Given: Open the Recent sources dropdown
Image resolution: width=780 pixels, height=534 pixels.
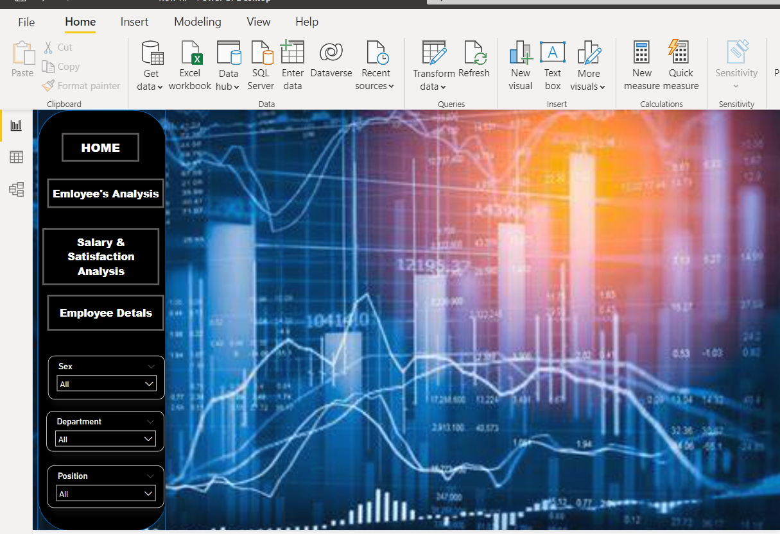Looking at the screenshot, I should tap(376, 79).
